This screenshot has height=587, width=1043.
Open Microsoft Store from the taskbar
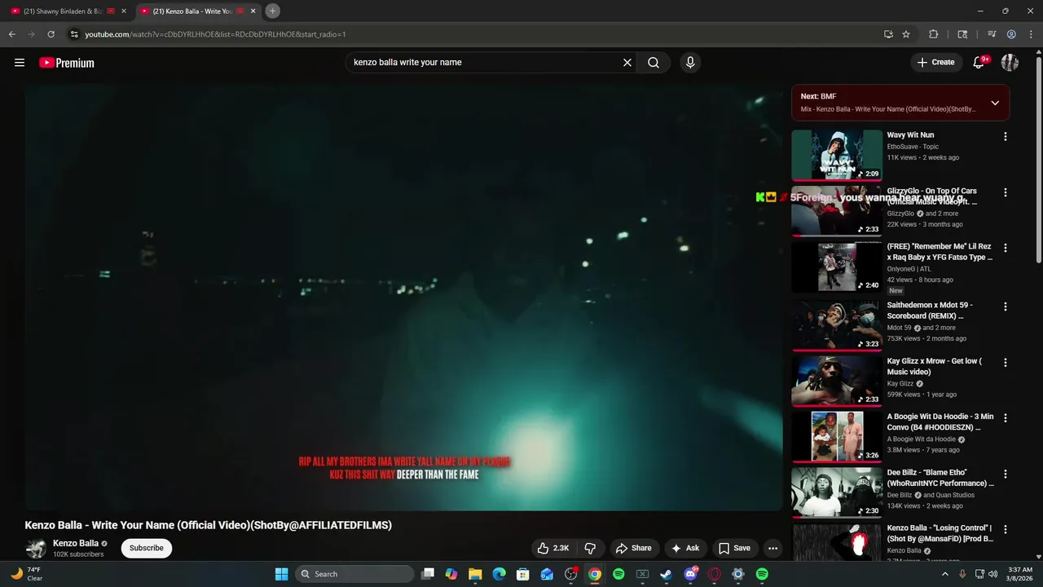pyautogui.click(x=523, y=574)
